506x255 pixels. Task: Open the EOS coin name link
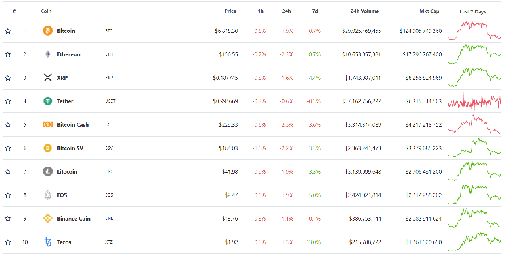point(62,195)
